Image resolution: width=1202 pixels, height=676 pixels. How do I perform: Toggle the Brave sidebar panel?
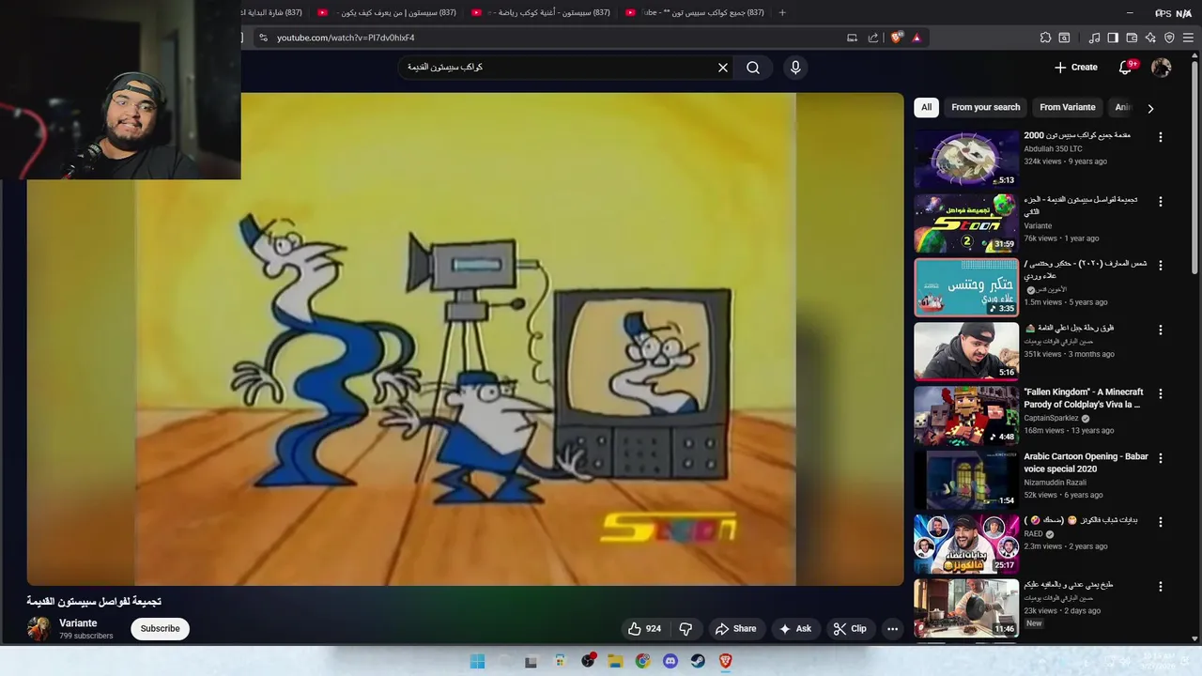click(1113, 38)
